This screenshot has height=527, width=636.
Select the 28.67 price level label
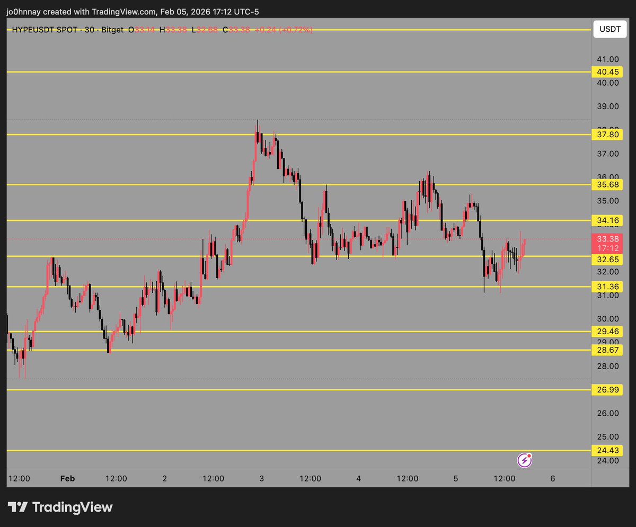pos(607,350)
